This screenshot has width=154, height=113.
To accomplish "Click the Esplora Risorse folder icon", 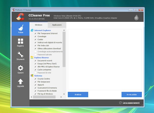I will click(32, 57).
